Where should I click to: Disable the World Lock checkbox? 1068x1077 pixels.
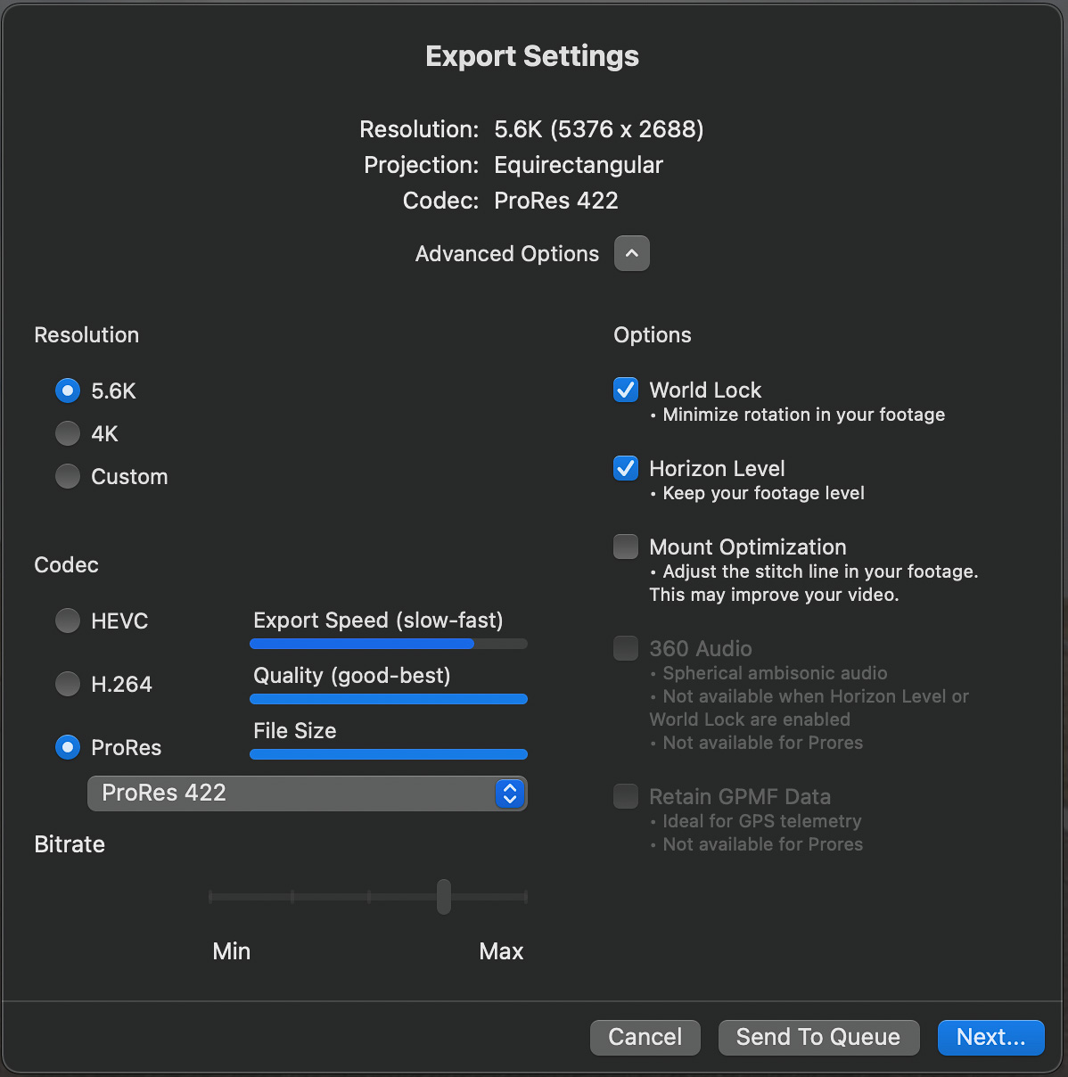coord(626,390)
